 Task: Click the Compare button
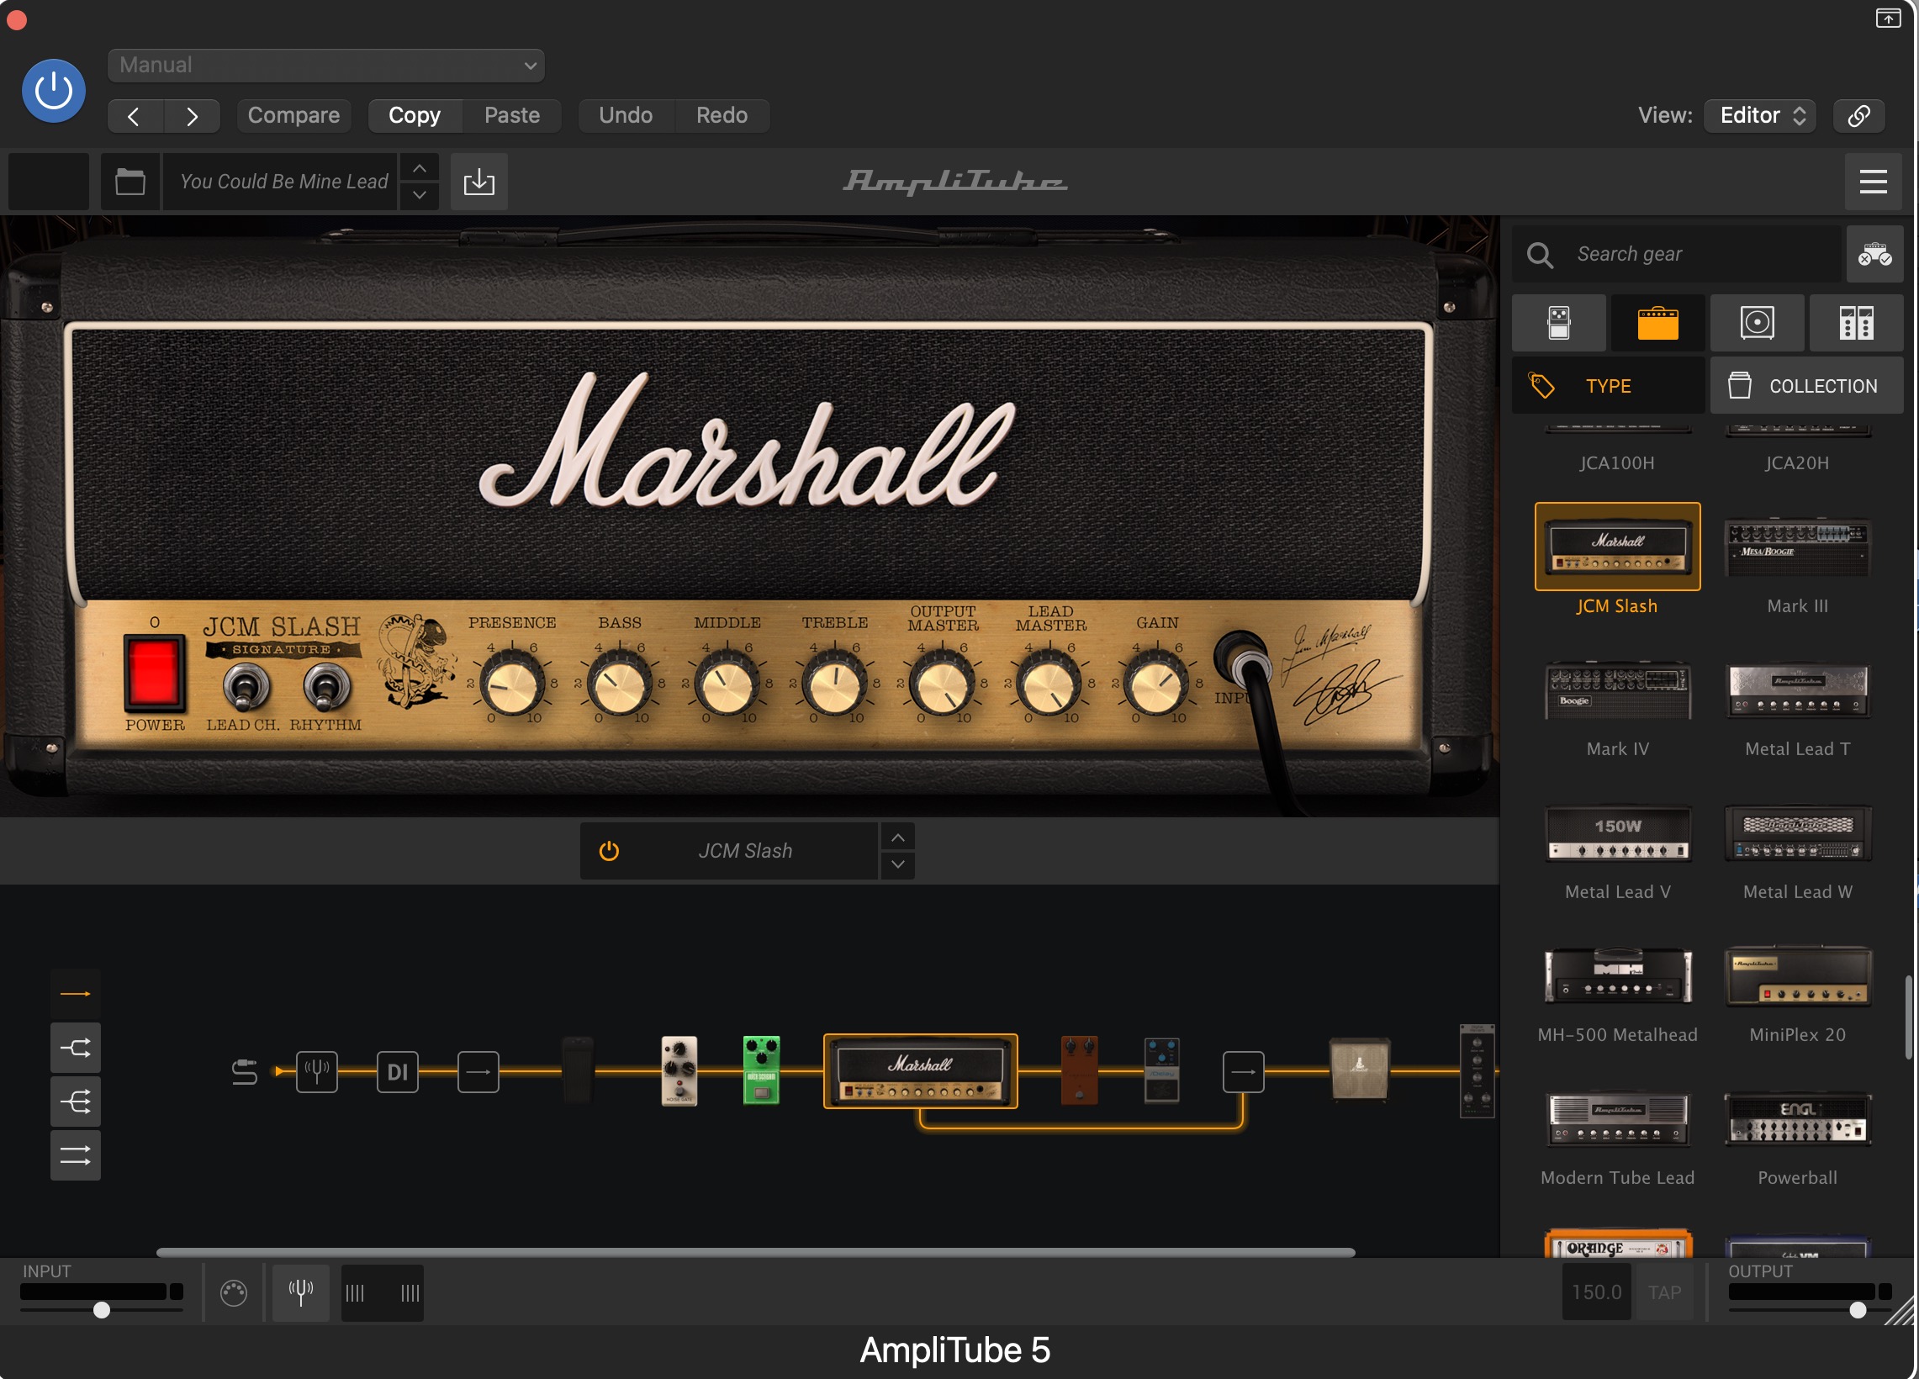coord(293,115)
